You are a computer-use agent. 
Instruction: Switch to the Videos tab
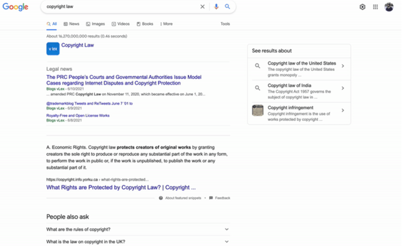click(x=120, y=24)
